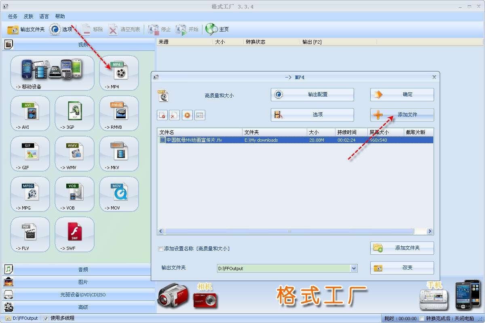Open the SWF flash converter
Image resolution: width=485 pixels, height=323 pixels.
pyautogui.click(x=74, y=234)
